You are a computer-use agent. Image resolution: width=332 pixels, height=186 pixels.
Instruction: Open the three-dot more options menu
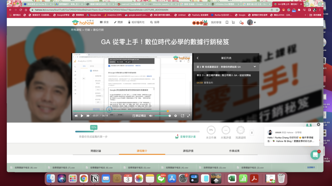click(252, 132)
